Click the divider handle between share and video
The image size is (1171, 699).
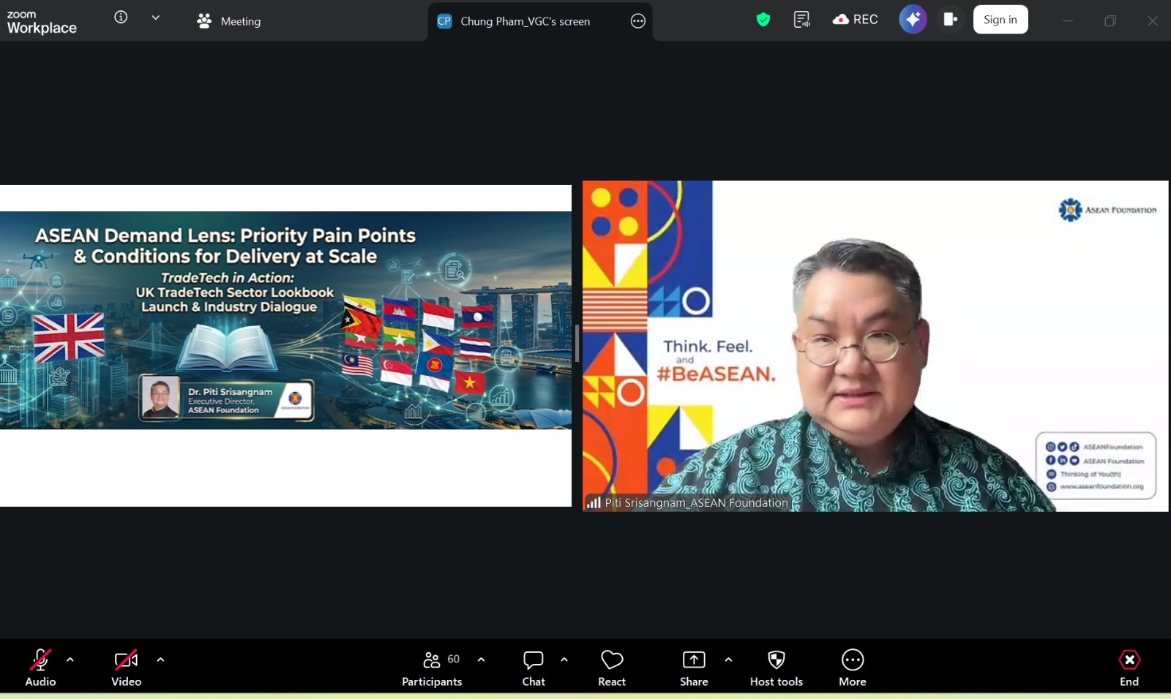[577, 344]
